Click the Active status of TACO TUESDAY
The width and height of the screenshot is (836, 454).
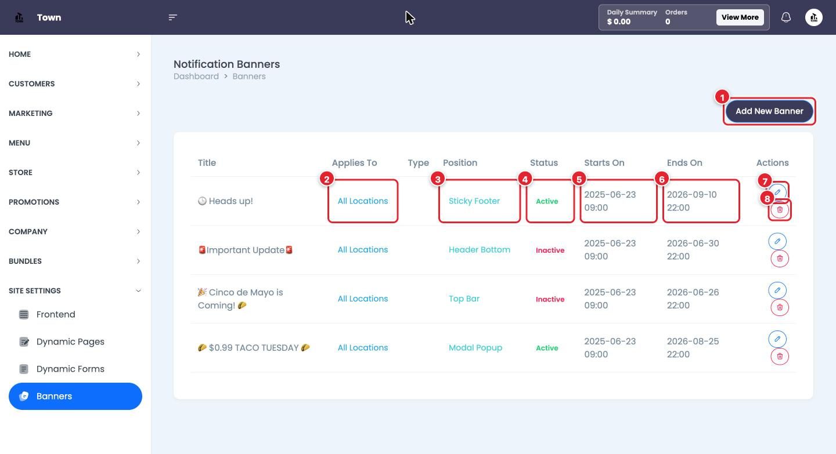click(x=547, y=348)
